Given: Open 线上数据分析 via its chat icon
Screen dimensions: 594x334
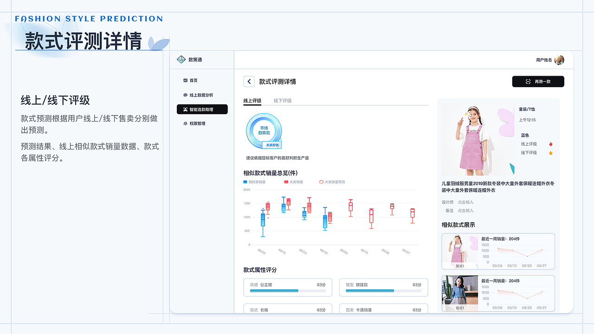Looking at the screenshot, I should (x=186, y=94).
